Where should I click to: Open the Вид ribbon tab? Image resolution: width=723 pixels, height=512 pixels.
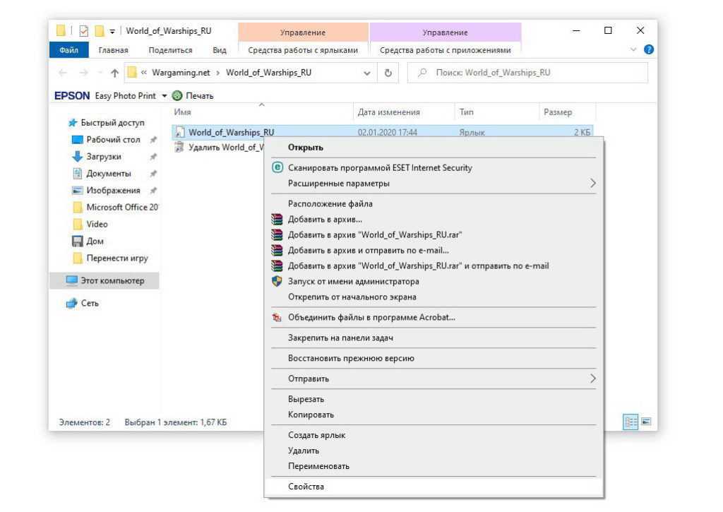pos(220,50)
